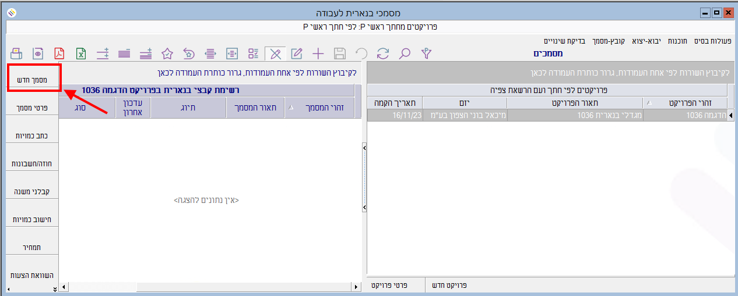Click the print preview icon with the eye

(38, 54)
